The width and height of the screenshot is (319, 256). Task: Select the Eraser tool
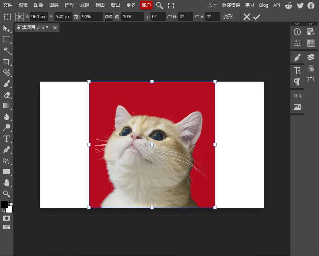point(7,95)
